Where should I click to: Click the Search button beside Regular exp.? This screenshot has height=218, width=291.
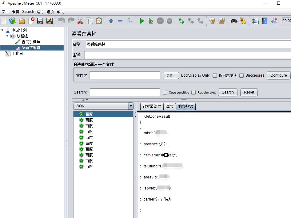(x=228, y=92)
